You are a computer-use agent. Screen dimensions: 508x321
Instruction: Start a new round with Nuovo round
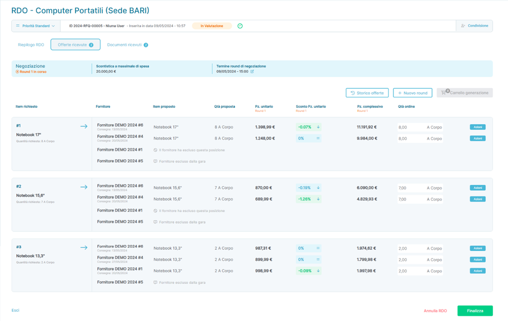(x=413, y=93)
